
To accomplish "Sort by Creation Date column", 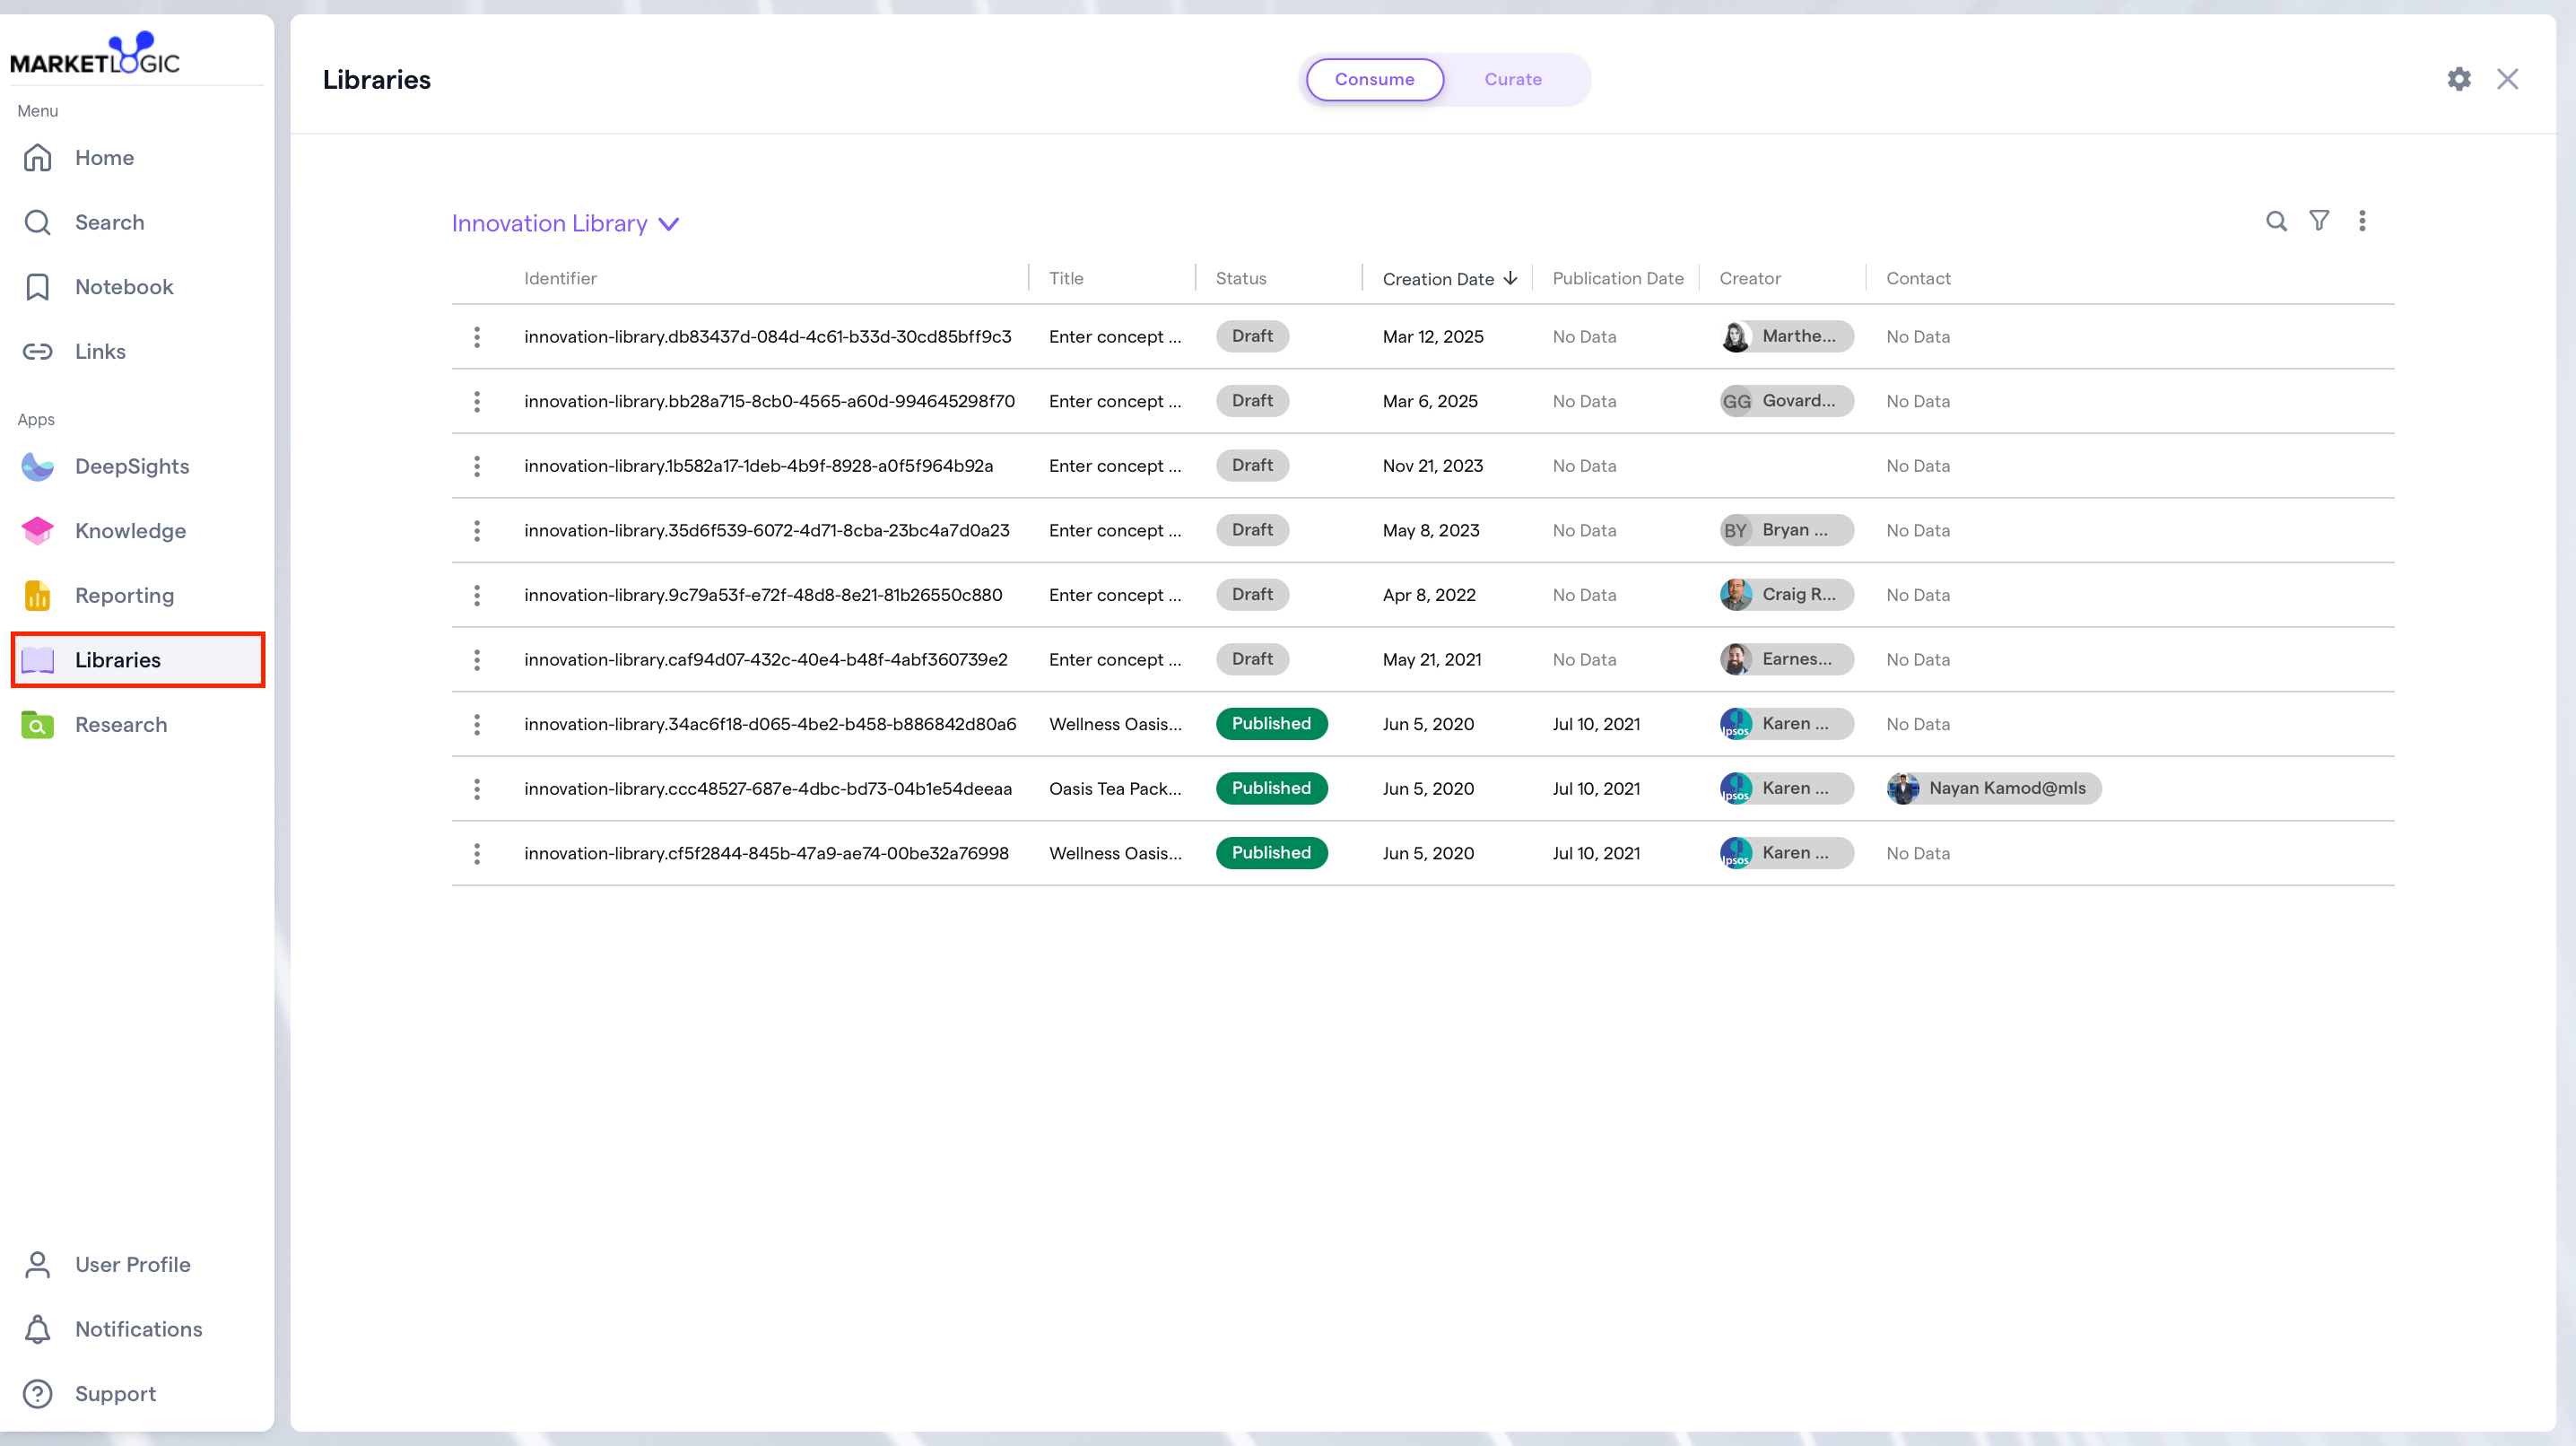I will coord(1449,279).
